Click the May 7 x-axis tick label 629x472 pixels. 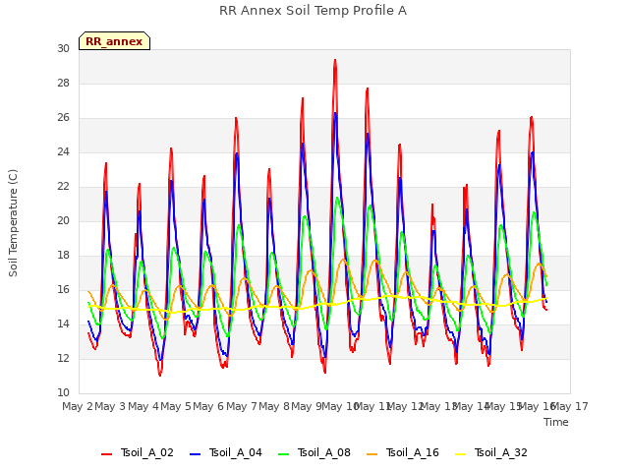coord(242,406)
